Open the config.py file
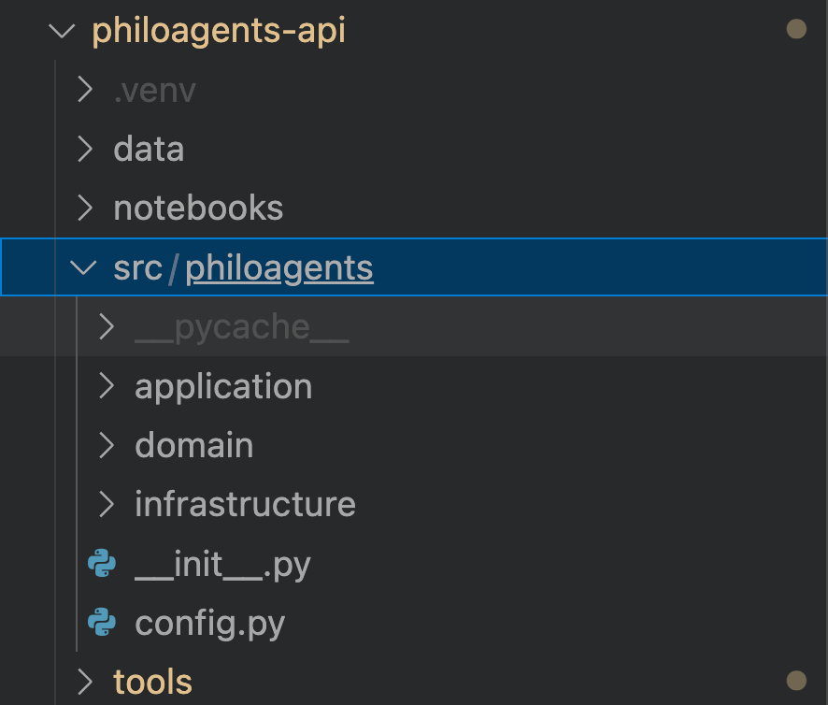 pyautogui.click(x=209, y=624)
